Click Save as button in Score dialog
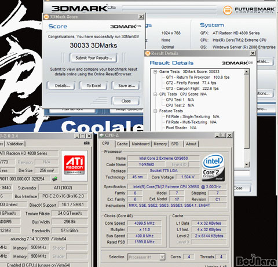 126,86
